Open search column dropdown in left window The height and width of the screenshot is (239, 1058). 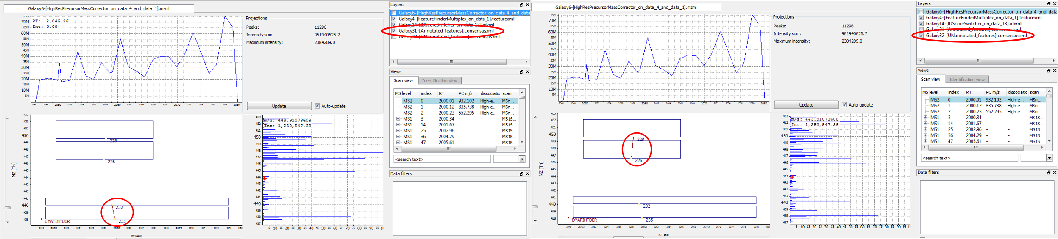(x=522, y=159)
